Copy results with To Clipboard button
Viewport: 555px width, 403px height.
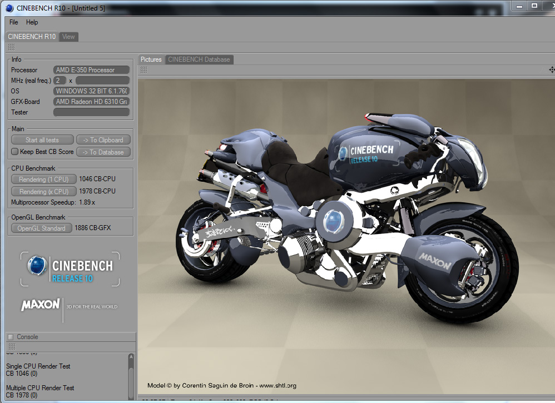103,140
